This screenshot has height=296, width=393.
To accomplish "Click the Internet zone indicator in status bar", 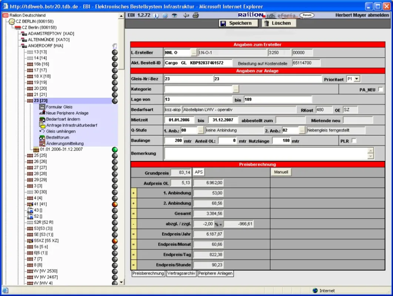I will (x=324, y=291).
